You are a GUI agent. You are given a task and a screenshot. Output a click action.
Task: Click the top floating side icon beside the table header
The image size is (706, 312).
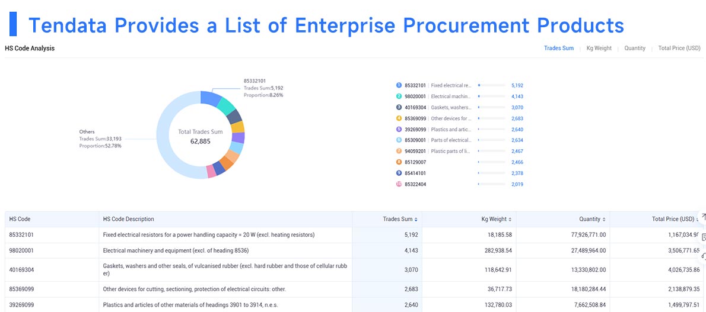(702, 217)
